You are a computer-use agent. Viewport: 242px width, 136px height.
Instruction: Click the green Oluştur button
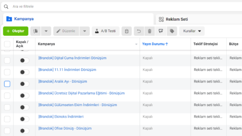[16, 31]
